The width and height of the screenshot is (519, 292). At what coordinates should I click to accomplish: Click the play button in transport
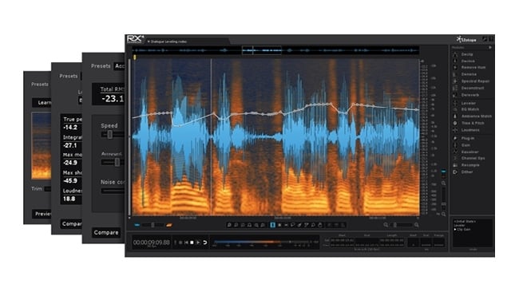click(198, 243)
